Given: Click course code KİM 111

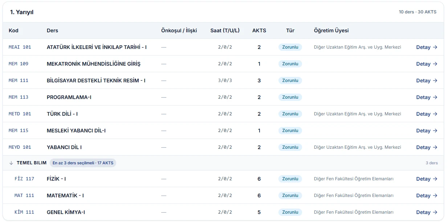Looking at the screenshot, I should 24,212.
